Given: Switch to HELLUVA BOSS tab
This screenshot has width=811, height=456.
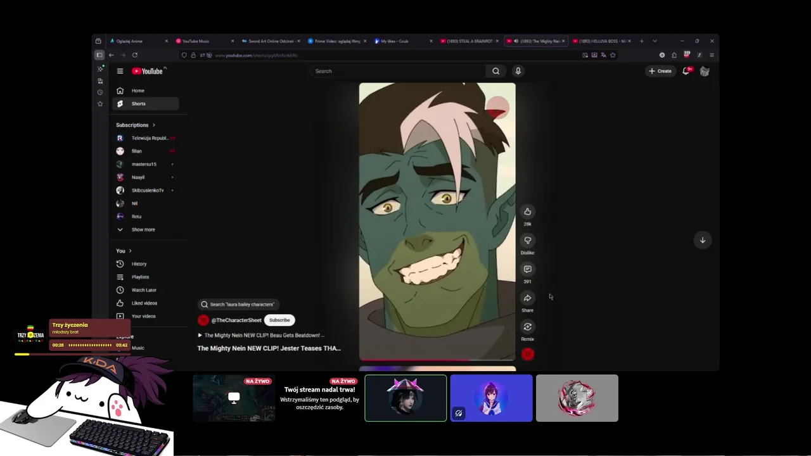Looking at the screenshot, I should (601, 41).
